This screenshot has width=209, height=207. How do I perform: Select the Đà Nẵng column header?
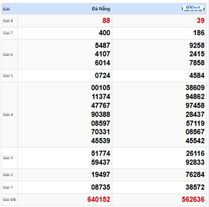(101, 9)
